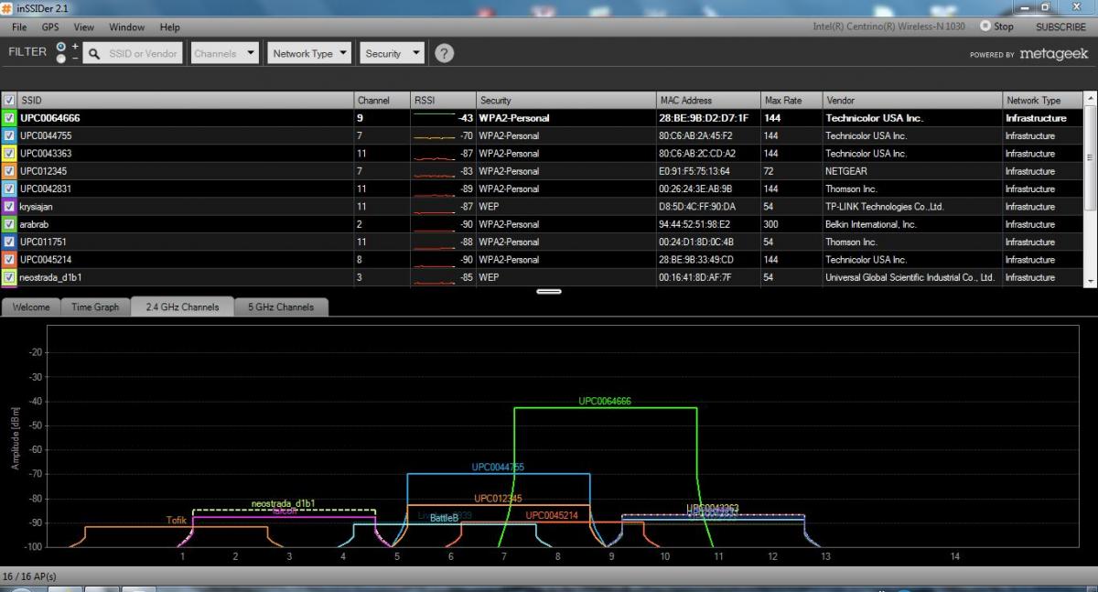Sort by the Security column header
This screenshot has height=592, width=1098.
pyautogui.click(x=565, y=100)
